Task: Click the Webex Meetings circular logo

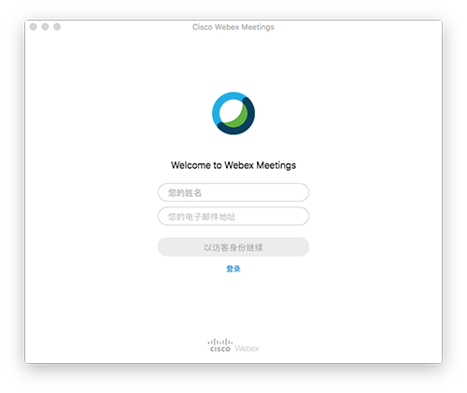Action: pos(233,113)
